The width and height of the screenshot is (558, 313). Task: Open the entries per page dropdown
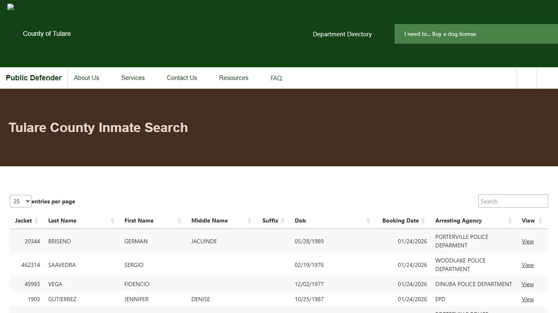pyautogui.click(x=20, y=201)
